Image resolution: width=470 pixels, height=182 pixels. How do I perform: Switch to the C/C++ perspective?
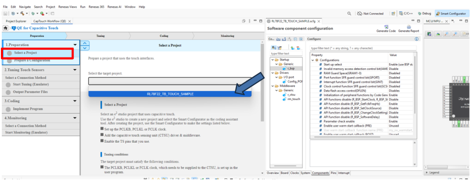point(405,13)
